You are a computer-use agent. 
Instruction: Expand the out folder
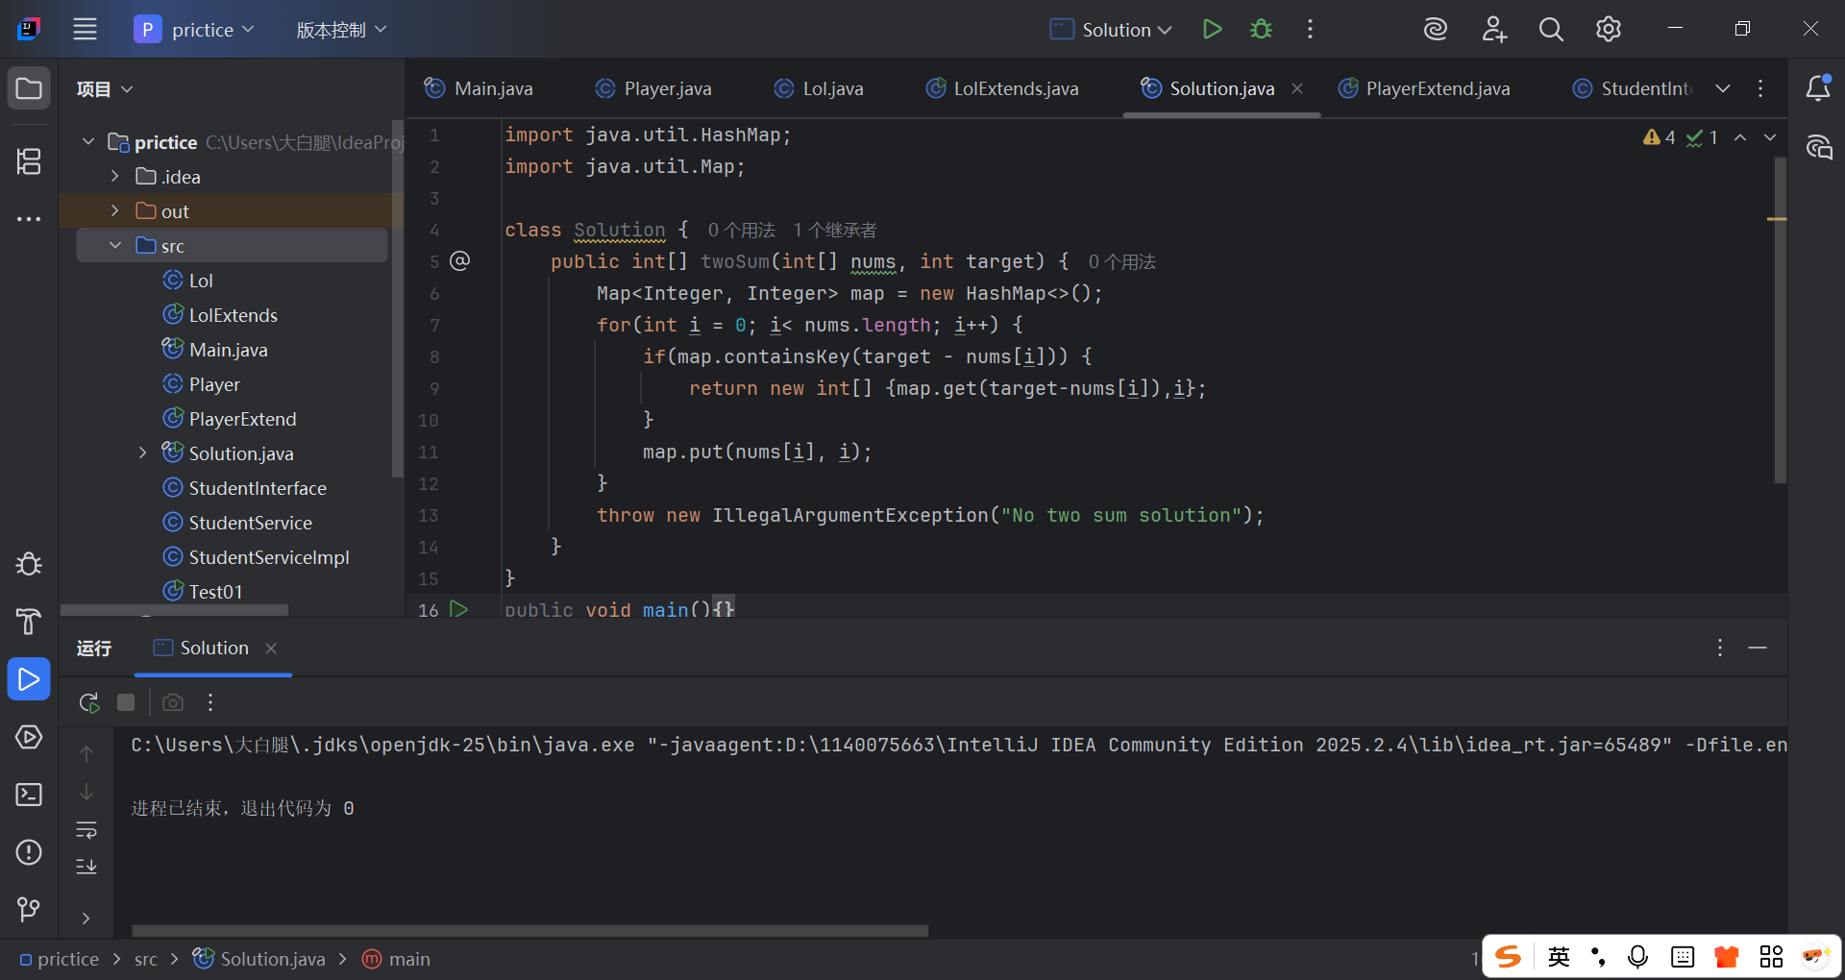tap(115, 211)
